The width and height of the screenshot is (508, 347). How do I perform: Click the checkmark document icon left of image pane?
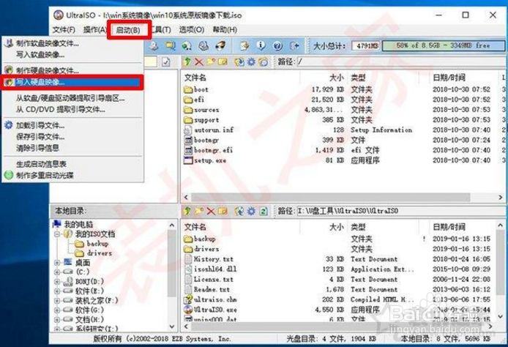166,61
